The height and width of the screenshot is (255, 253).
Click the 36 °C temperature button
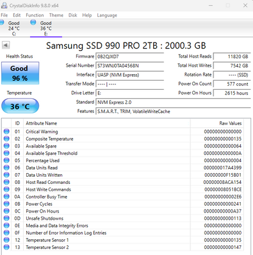(x=20, y=106)
